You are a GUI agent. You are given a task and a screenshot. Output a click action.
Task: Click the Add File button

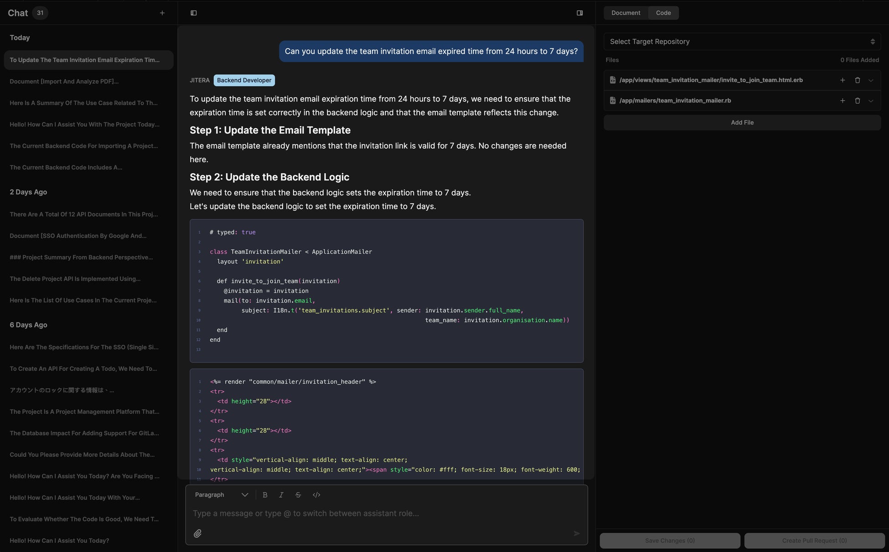click(x=742, y=123)
